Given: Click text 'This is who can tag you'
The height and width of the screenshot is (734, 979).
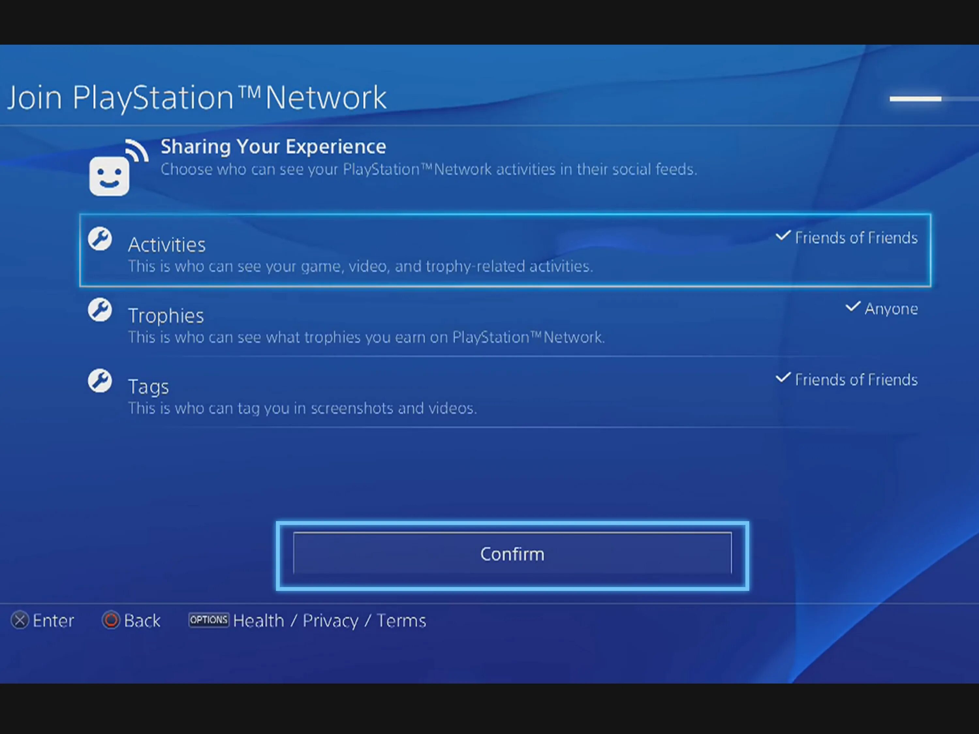Looking at the screenshot, I should (302, 408).
